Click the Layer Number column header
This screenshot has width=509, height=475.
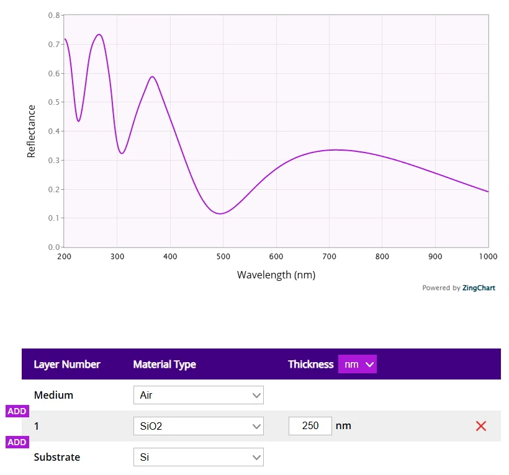tap(67, 365)
